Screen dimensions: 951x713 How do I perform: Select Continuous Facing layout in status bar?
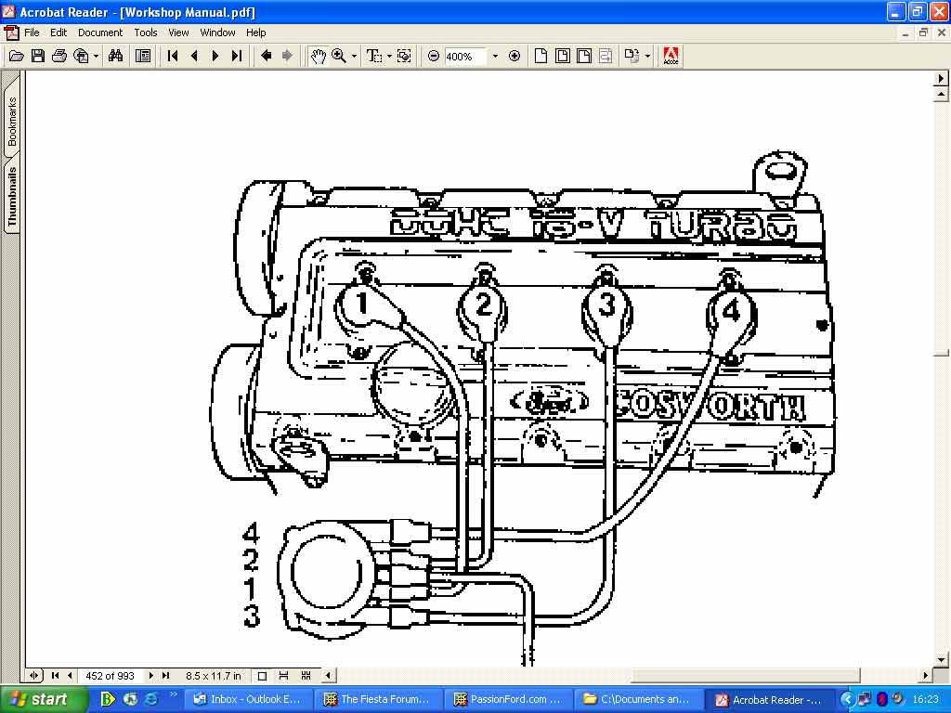click(306, 676)
